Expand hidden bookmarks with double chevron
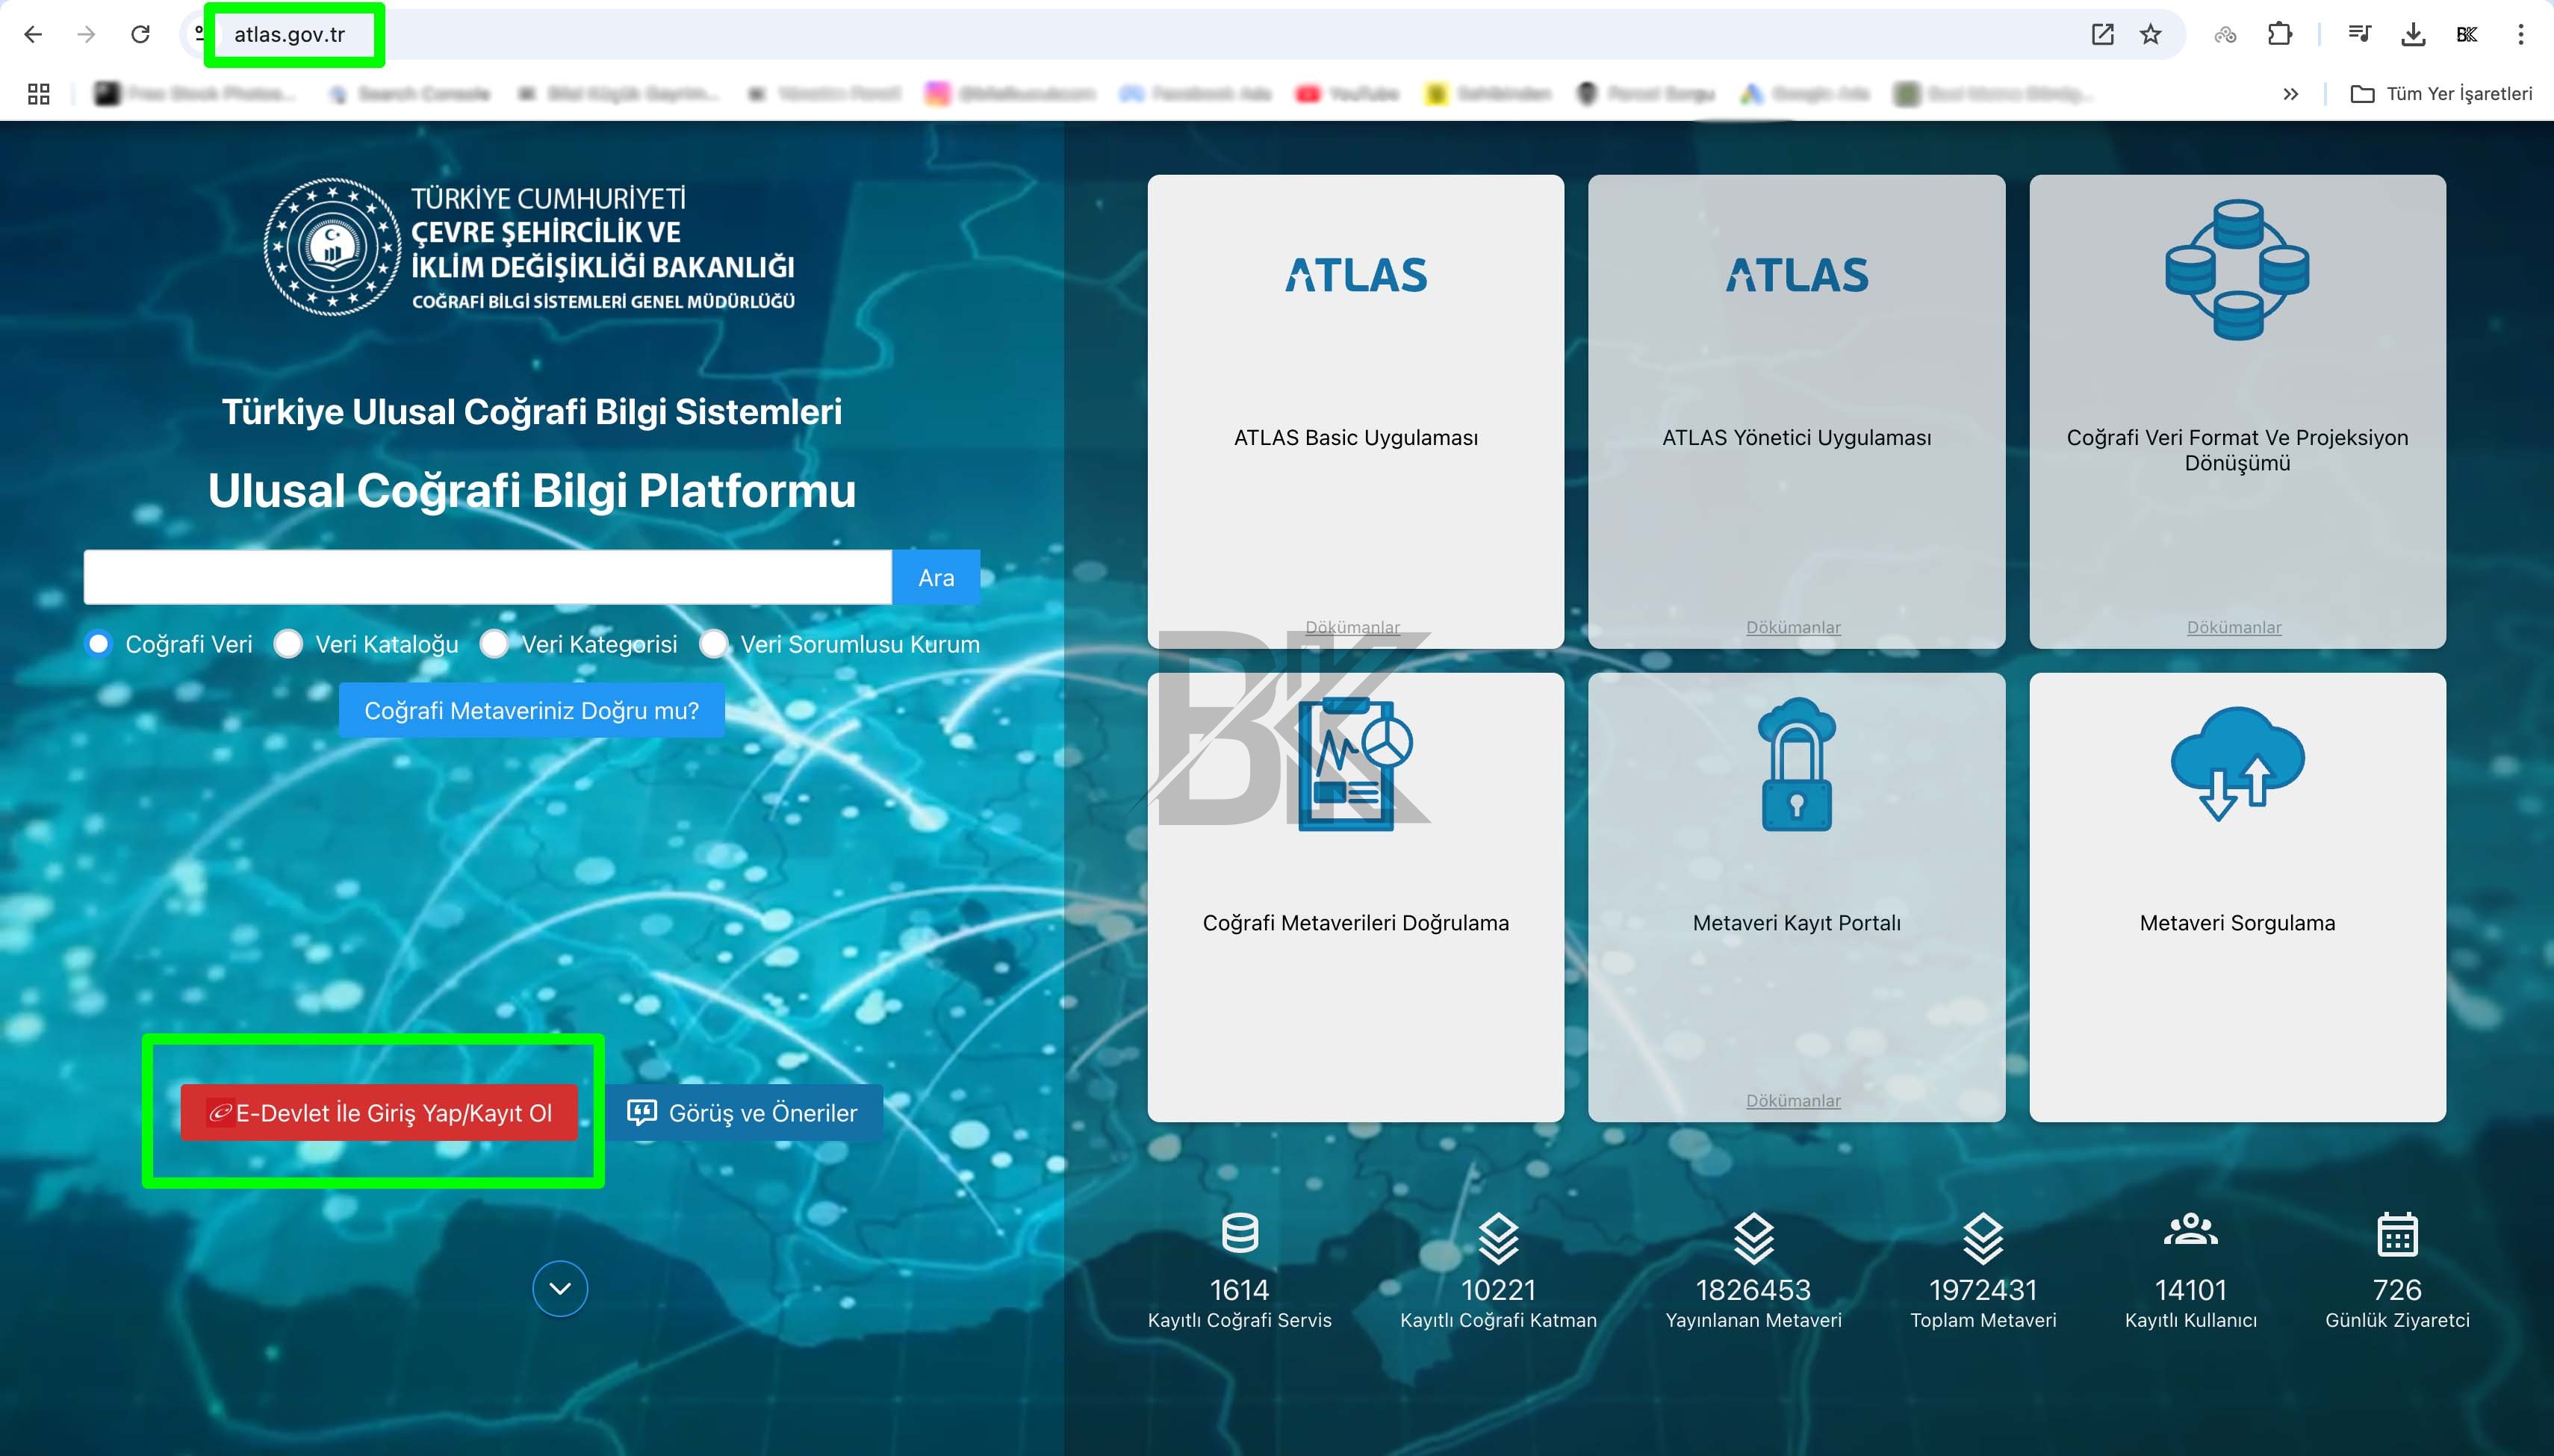This screenshot has width=2554, height=1456. (x=2290, y=94)
